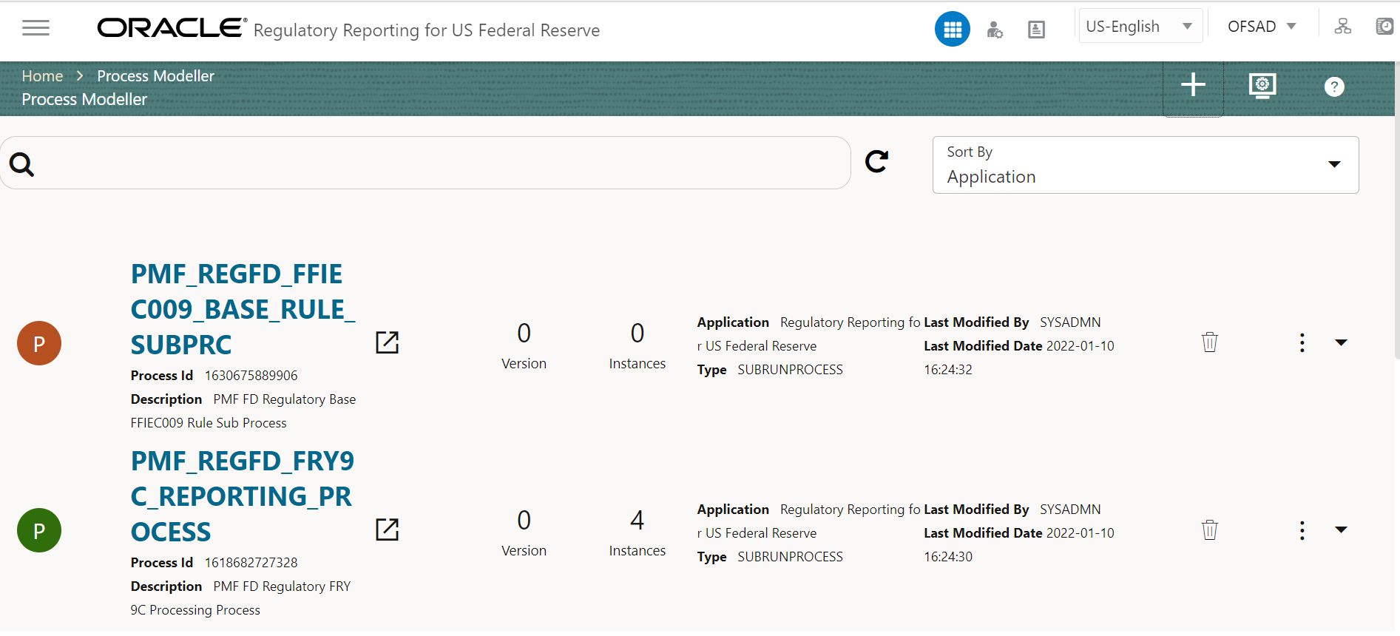Image resolution: width=1400 pixels, height=636 pixels.
Task: Add a new process with plus icon
Action: pos(1193,85)
